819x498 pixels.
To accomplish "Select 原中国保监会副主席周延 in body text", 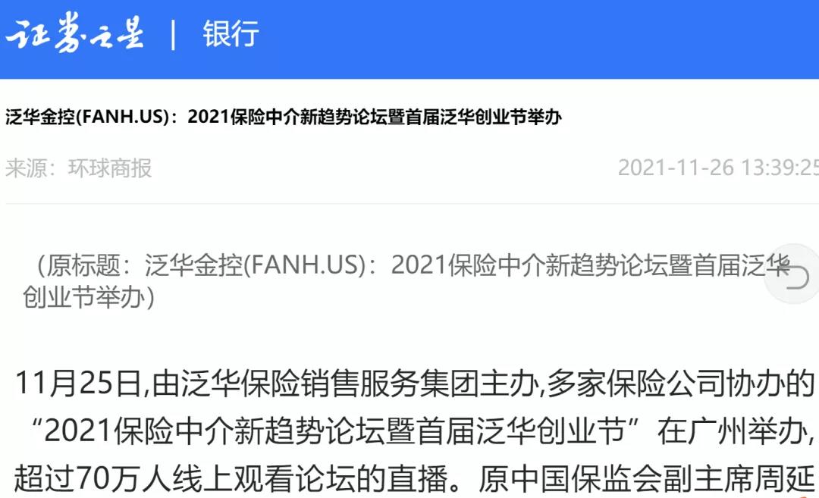I will coord(647,479).
